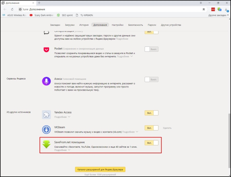This screenshot has width=231, height=177.
Task: Click the SaveFrom.net green arrow icon
Action: (46, 144)
